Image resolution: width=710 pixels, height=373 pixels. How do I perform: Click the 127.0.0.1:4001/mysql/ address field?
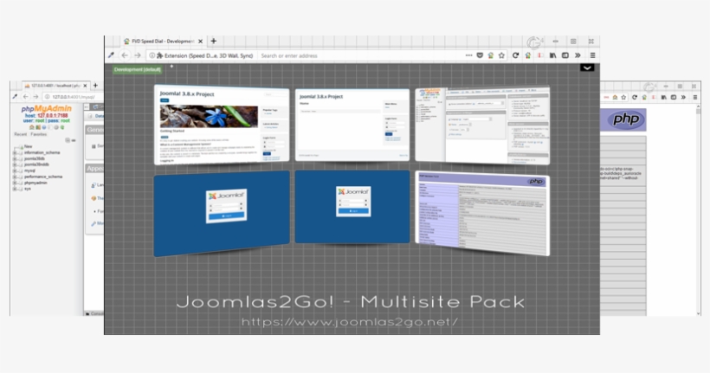pos(73,97)
